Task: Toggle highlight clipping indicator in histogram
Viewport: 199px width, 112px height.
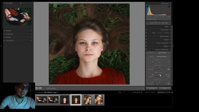Action: (x=169, y=6)
